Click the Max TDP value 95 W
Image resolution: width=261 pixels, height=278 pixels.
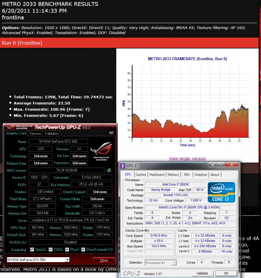tap(200, 190)
